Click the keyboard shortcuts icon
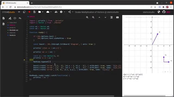Viewport: 174px width, 97px height. (117, 17)
